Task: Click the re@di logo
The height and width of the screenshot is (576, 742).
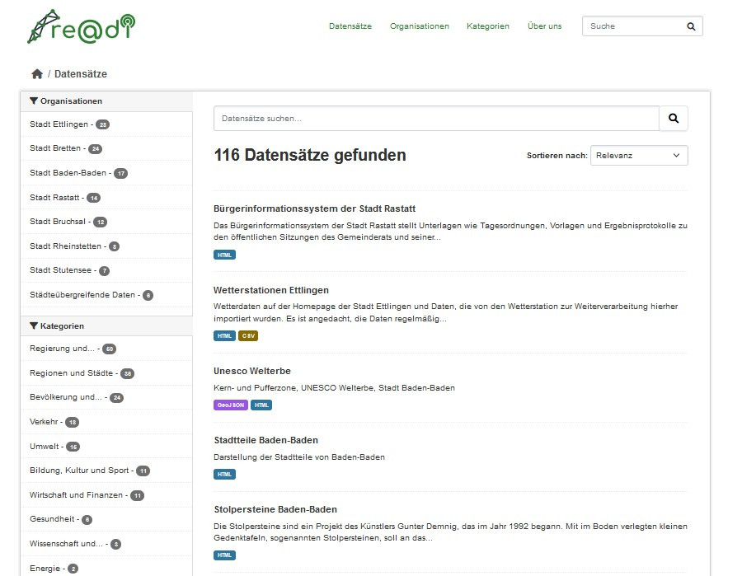Action: (81, 26)
